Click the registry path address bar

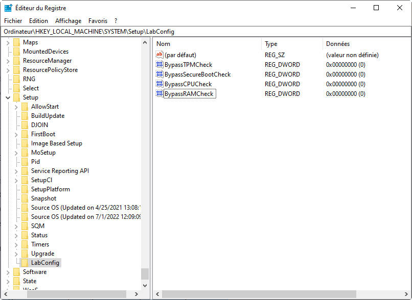pyautogui.click(x=204, y=32)
